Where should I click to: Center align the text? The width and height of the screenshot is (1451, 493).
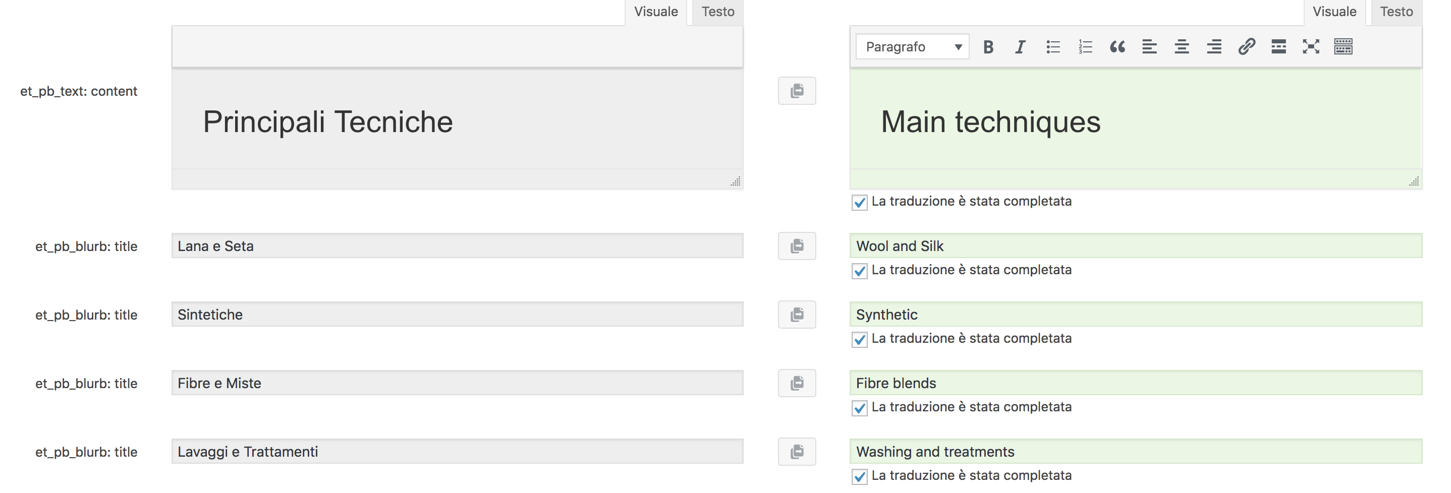coord(1182,47)
